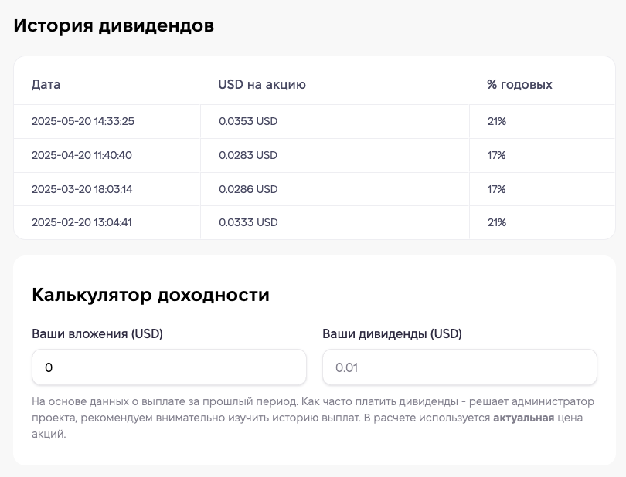Click the 'История дивидендов' heading
This screenshot has width=626, height=477.
[114, 25]
